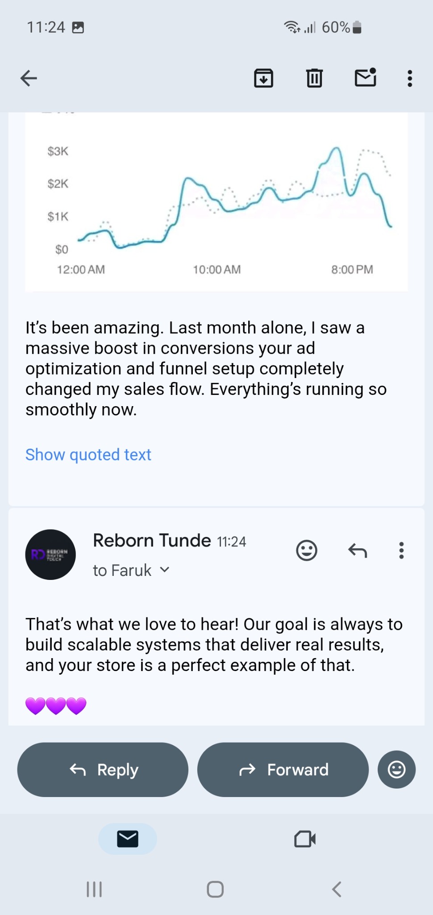Go back to the inbox list
This screenshot has width=433, height=915.
pyautogui.click(x=29, y=78)
